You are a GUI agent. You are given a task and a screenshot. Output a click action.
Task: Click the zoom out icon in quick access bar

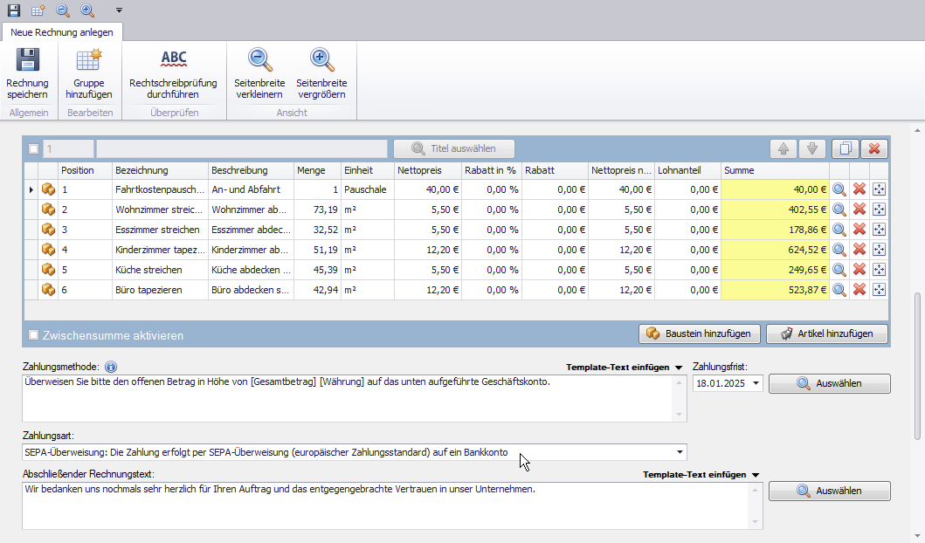(63, 10)
